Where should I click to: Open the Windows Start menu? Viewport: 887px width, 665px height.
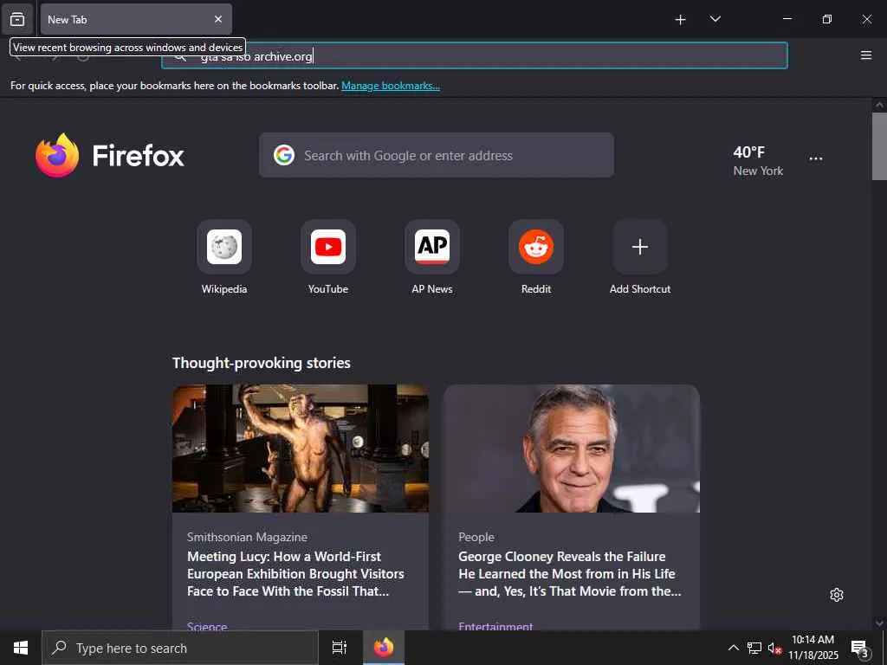21,648
